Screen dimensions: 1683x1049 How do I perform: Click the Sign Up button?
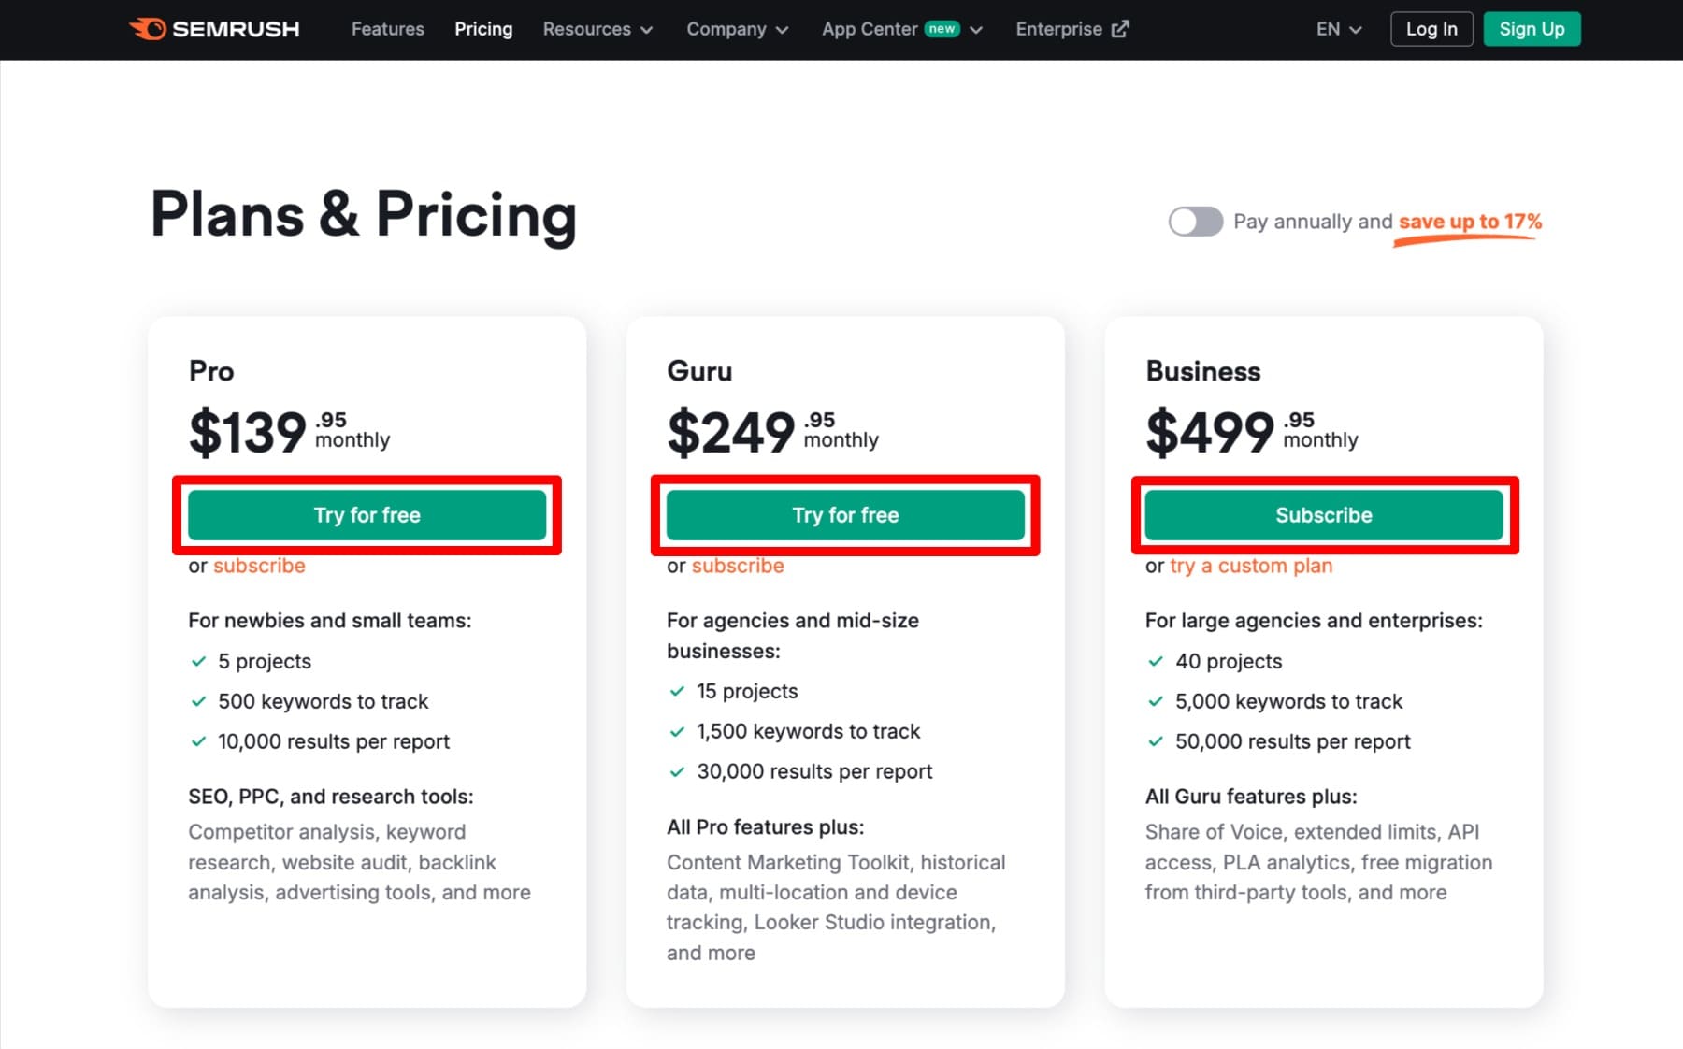(x=1531, y=29)
